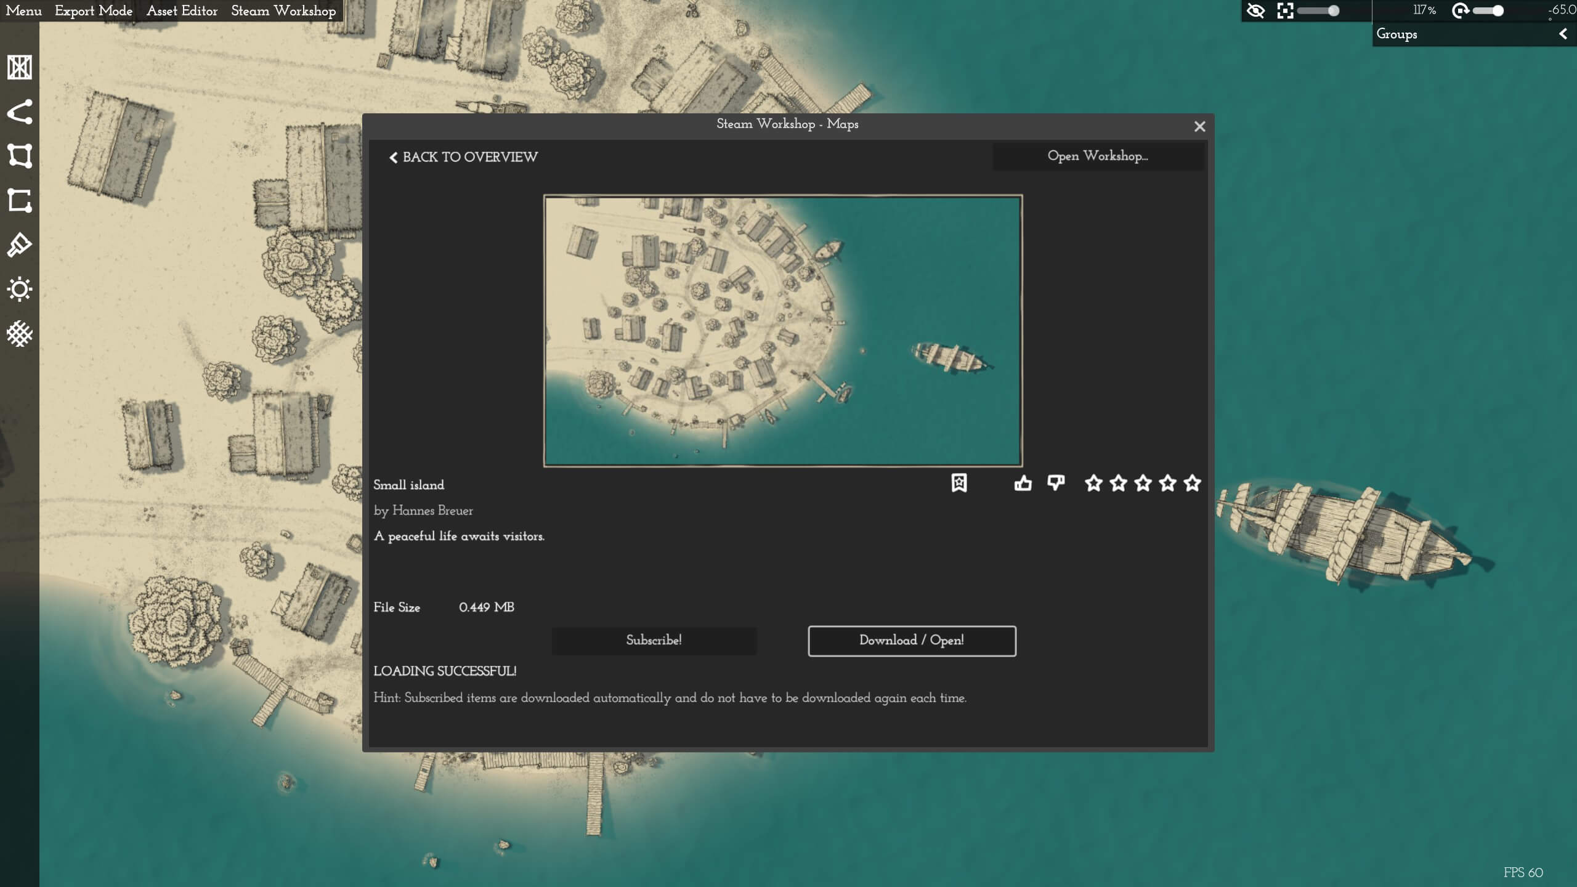Select the path drawing tool in the sidebar
The image size is (1577, 887).
19,112
